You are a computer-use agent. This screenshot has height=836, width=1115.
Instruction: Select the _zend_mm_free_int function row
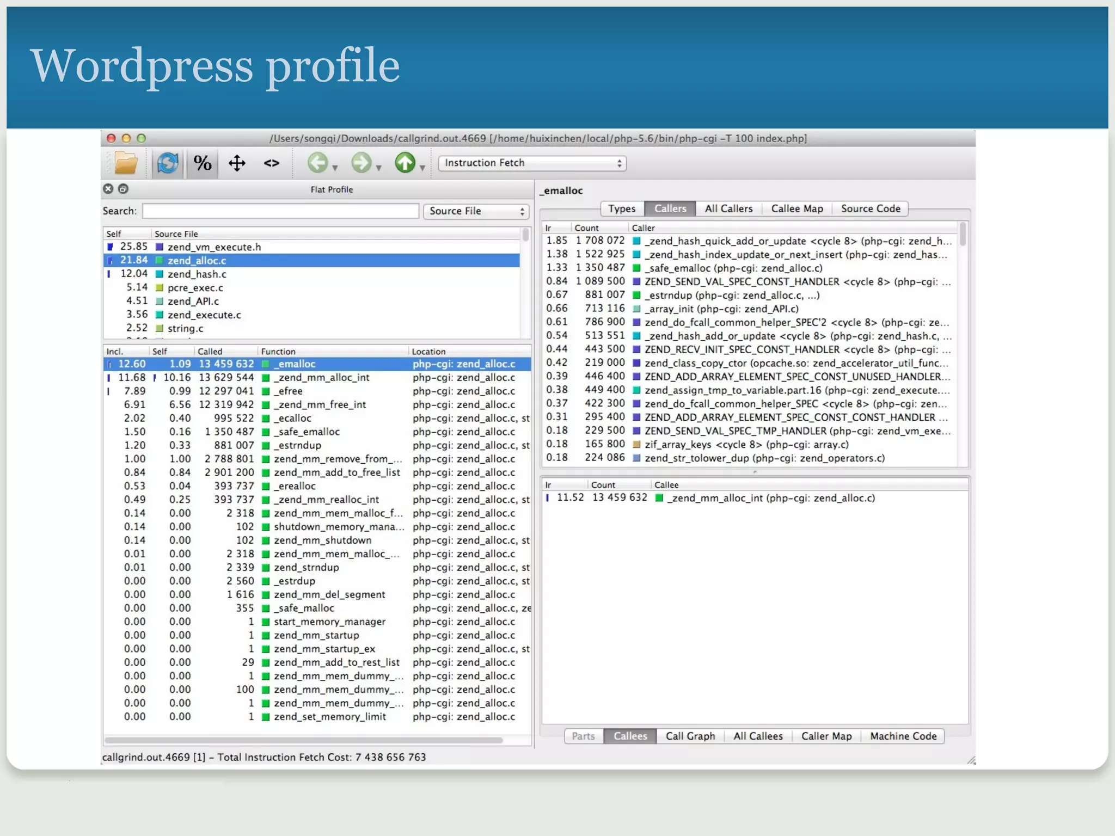coord(317,404)
